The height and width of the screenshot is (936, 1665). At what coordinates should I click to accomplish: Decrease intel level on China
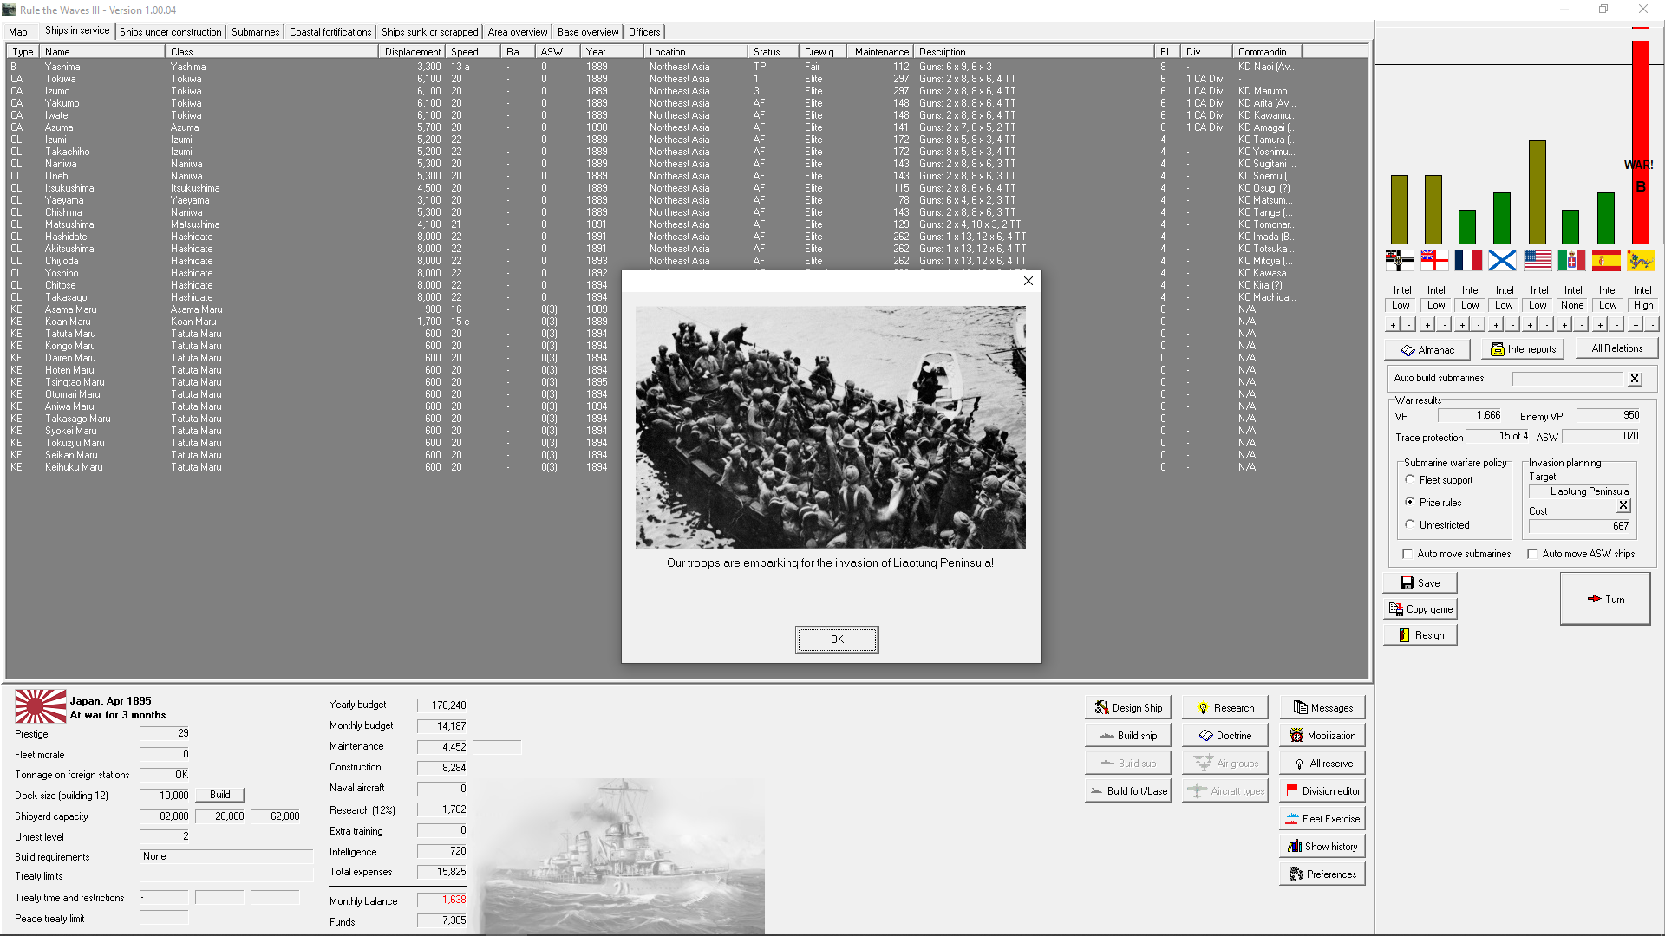pos(1652,325)
